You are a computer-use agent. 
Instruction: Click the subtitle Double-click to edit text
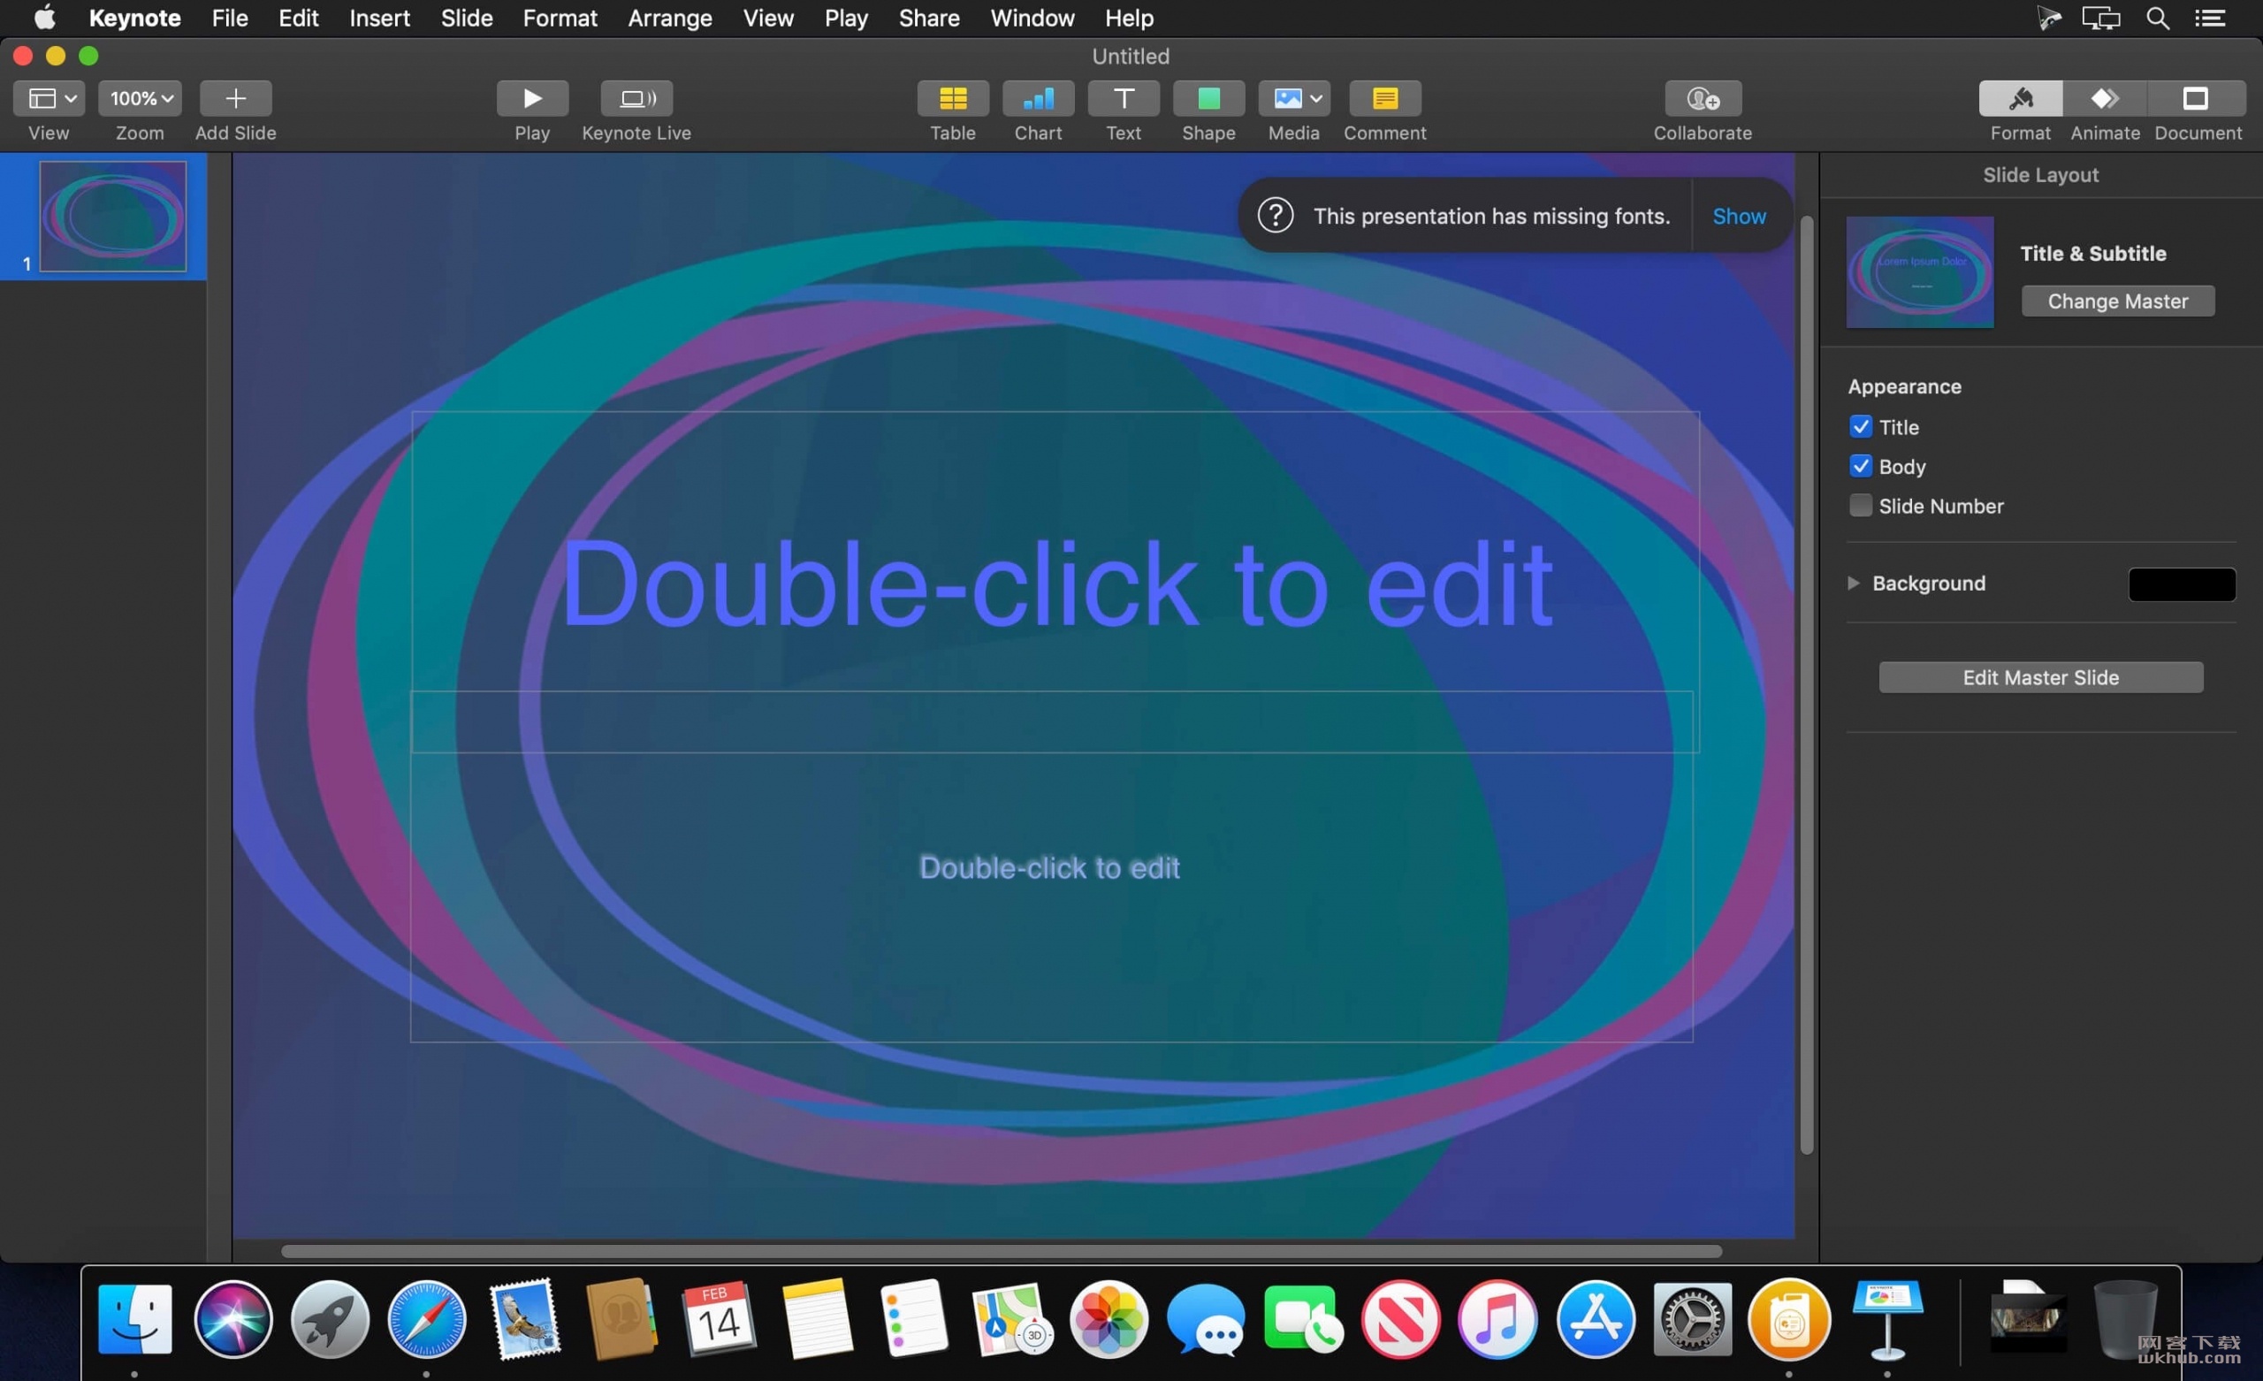click(x=1050, y=867)
